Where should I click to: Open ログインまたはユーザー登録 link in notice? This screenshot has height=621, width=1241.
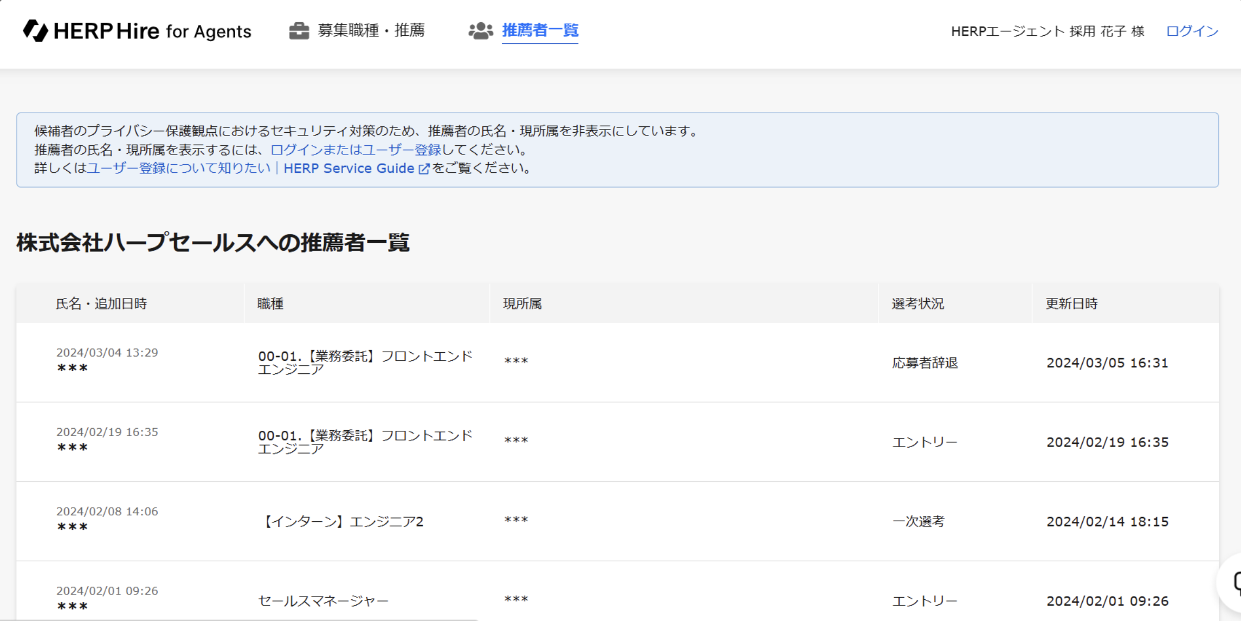[356, 150]
